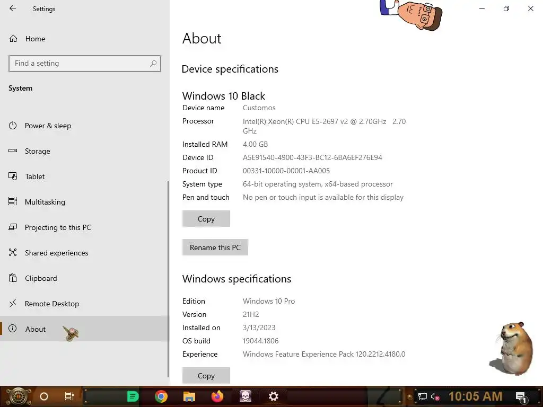
Task: Click the System type value text
Action: (x=318, y=184)
